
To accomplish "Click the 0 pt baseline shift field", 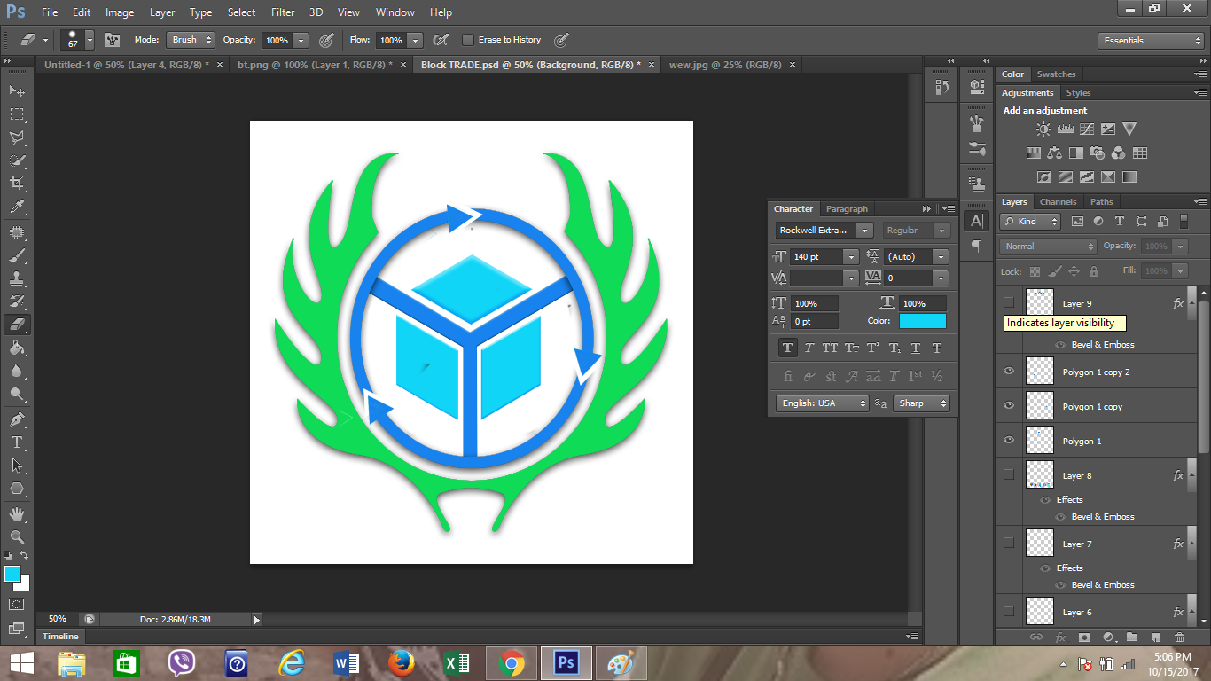I will coord(815,321).
